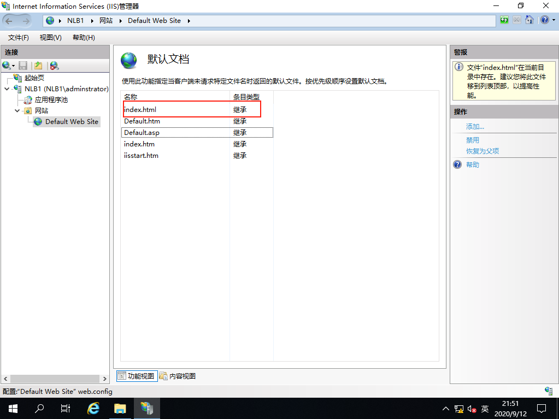Click the save connections disk icon
Viewport: 559px width, 419px height.
coord(23,66)
